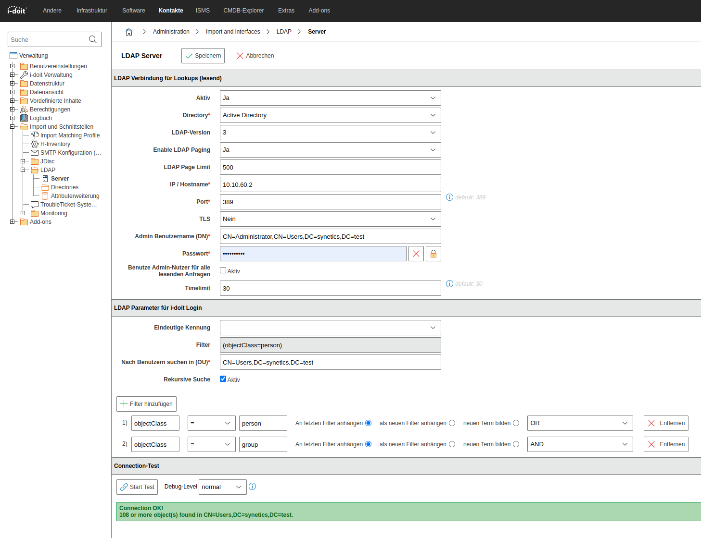Click info icon beside Debug-Level
The image size is (701, 538).
(x=253, y=487)
